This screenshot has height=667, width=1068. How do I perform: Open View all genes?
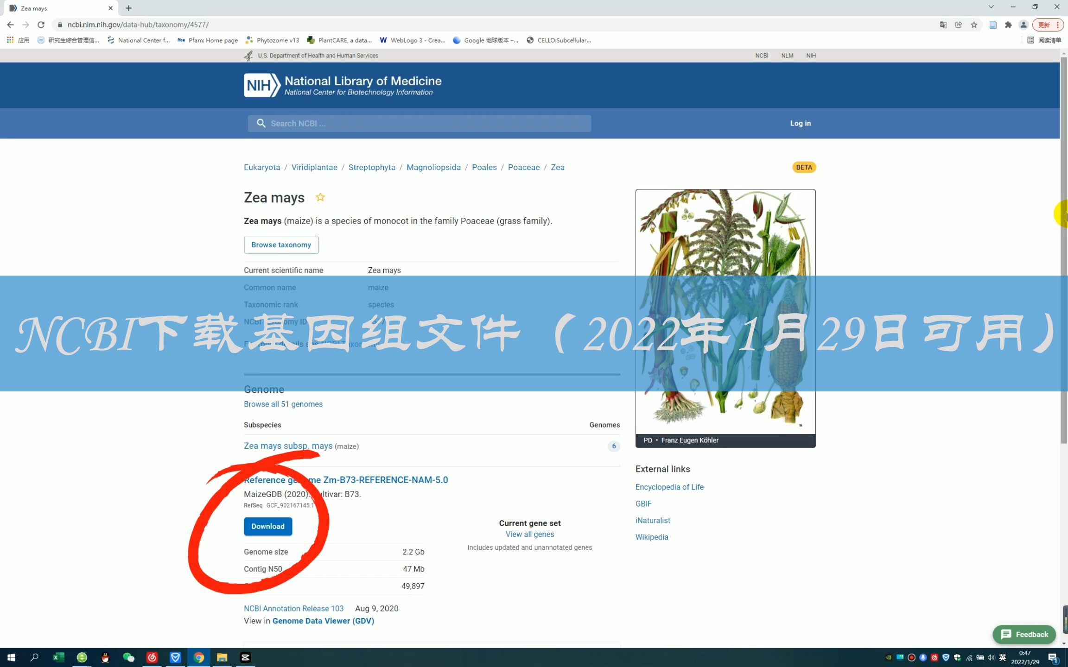click(x=530, y=534)
